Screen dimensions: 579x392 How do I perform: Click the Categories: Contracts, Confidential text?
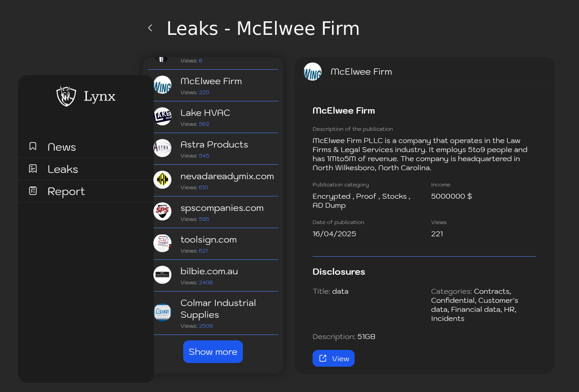tap(475, 305)
